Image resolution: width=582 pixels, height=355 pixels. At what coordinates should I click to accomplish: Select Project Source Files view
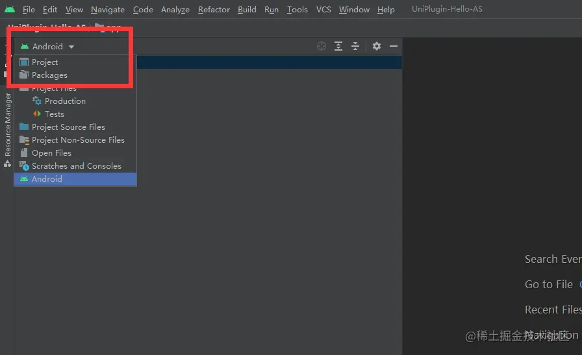pos(75,127)
